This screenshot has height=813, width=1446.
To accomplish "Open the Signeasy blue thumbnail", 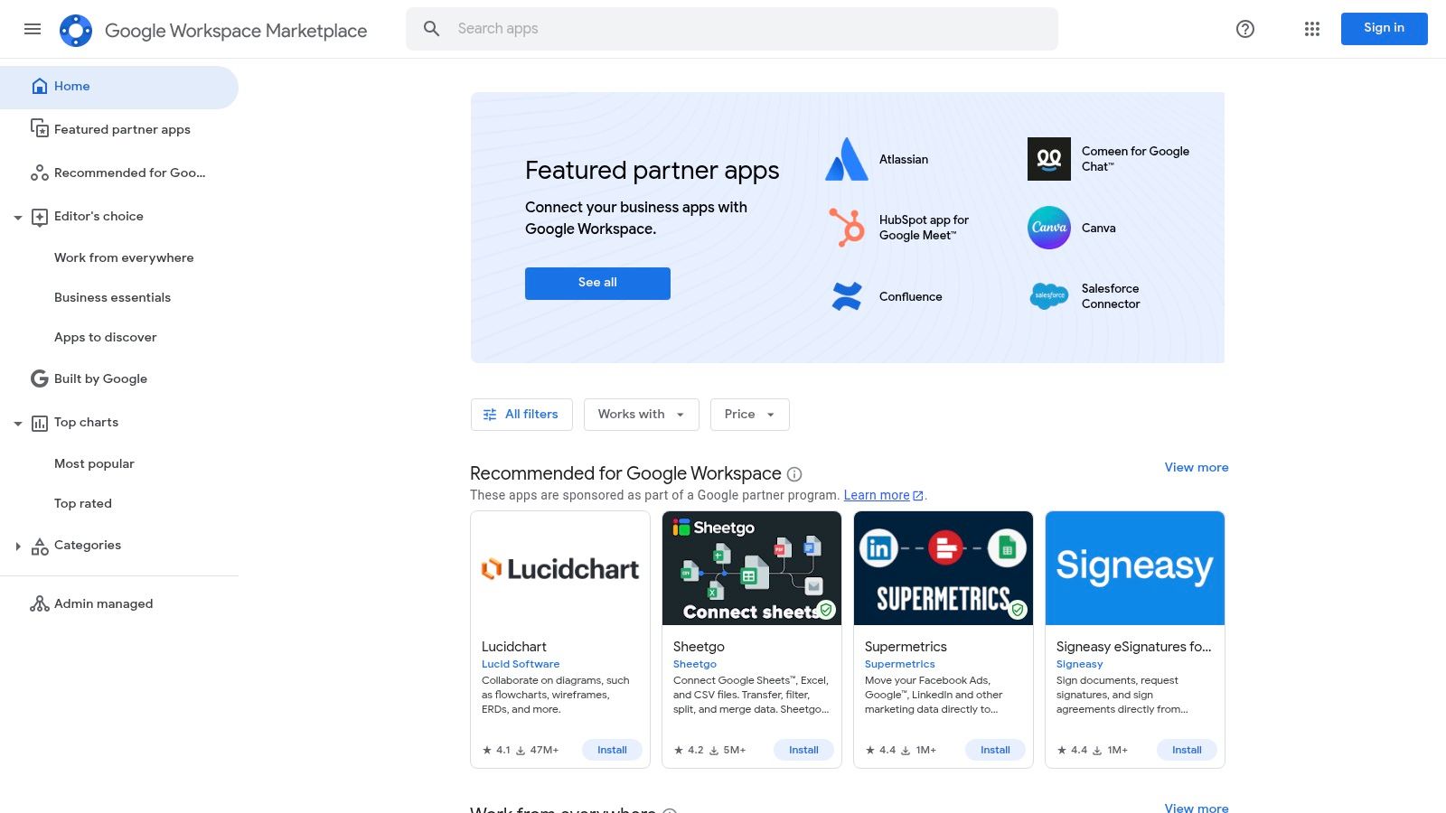I will [1135, 568].
